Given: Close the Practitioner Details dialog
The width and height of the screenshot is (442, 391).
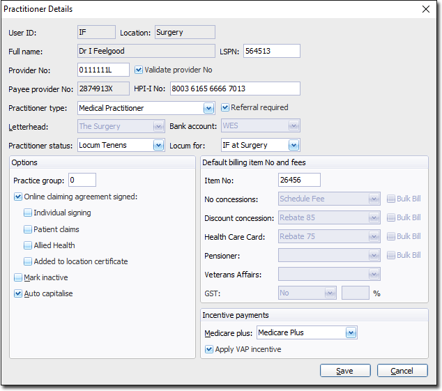Looking at the screenshot, I should pyautogui.click(x=426, y=9).
